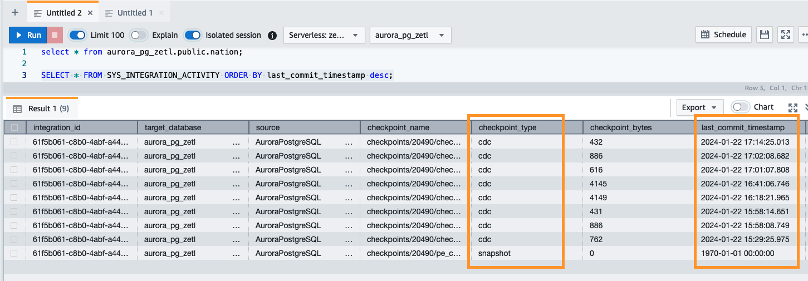Click the red stop query button
The height and width of the screenshot is (281, 808).
[x=55, y=35]
